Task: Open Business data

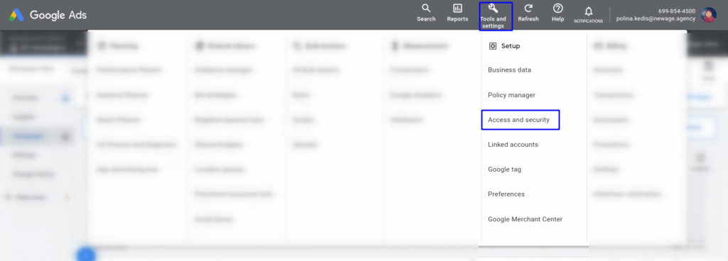Action: tap(509, 70)
